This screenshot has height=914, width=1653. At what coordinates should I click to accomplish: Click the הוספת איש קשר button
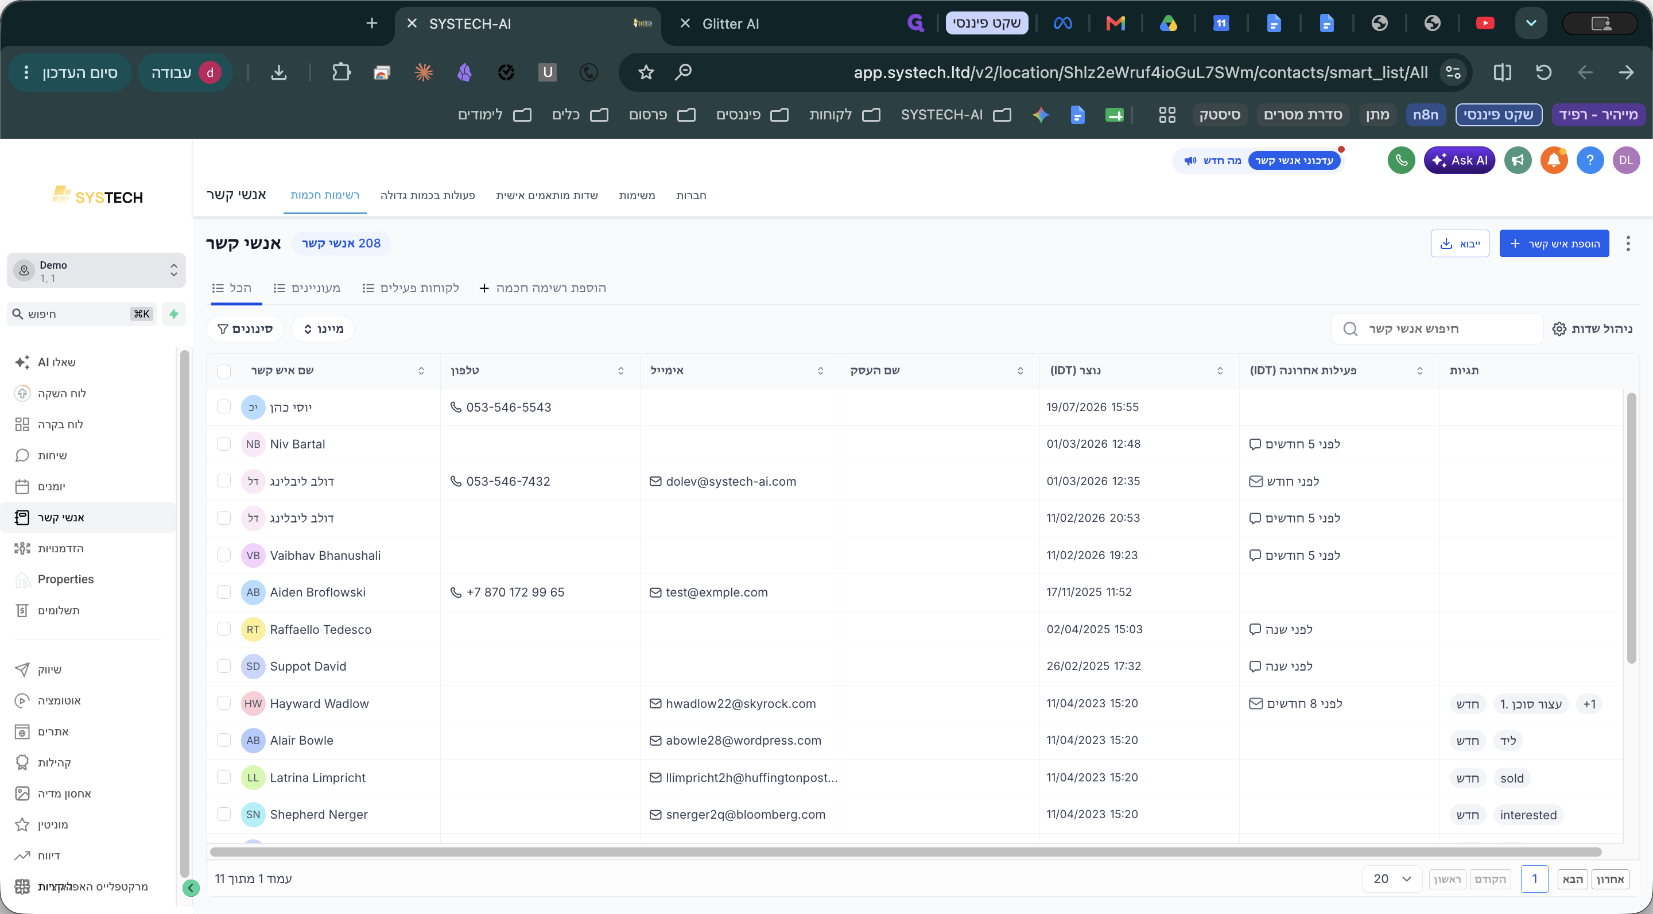1554,243
